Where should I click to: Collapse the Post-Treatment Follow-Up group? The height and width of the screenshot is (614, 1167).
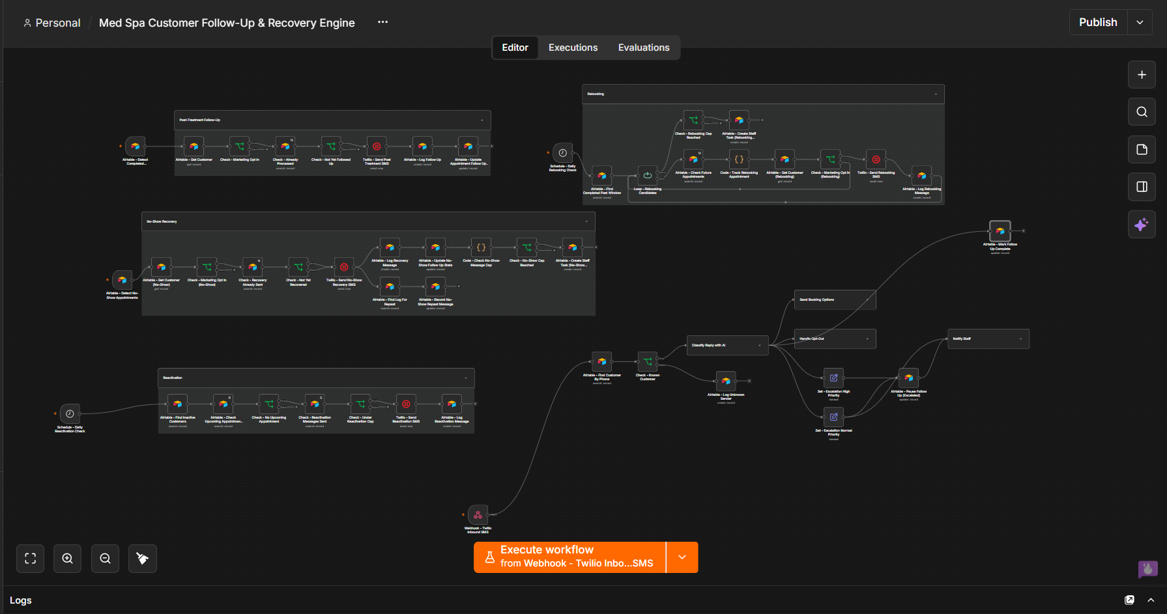point(482,120)
